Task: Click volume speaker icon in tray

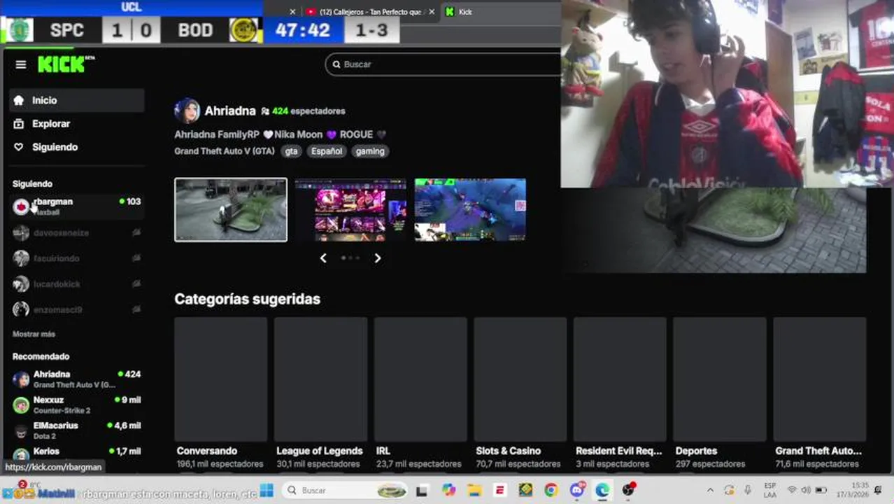Action: tap(806, 491)
